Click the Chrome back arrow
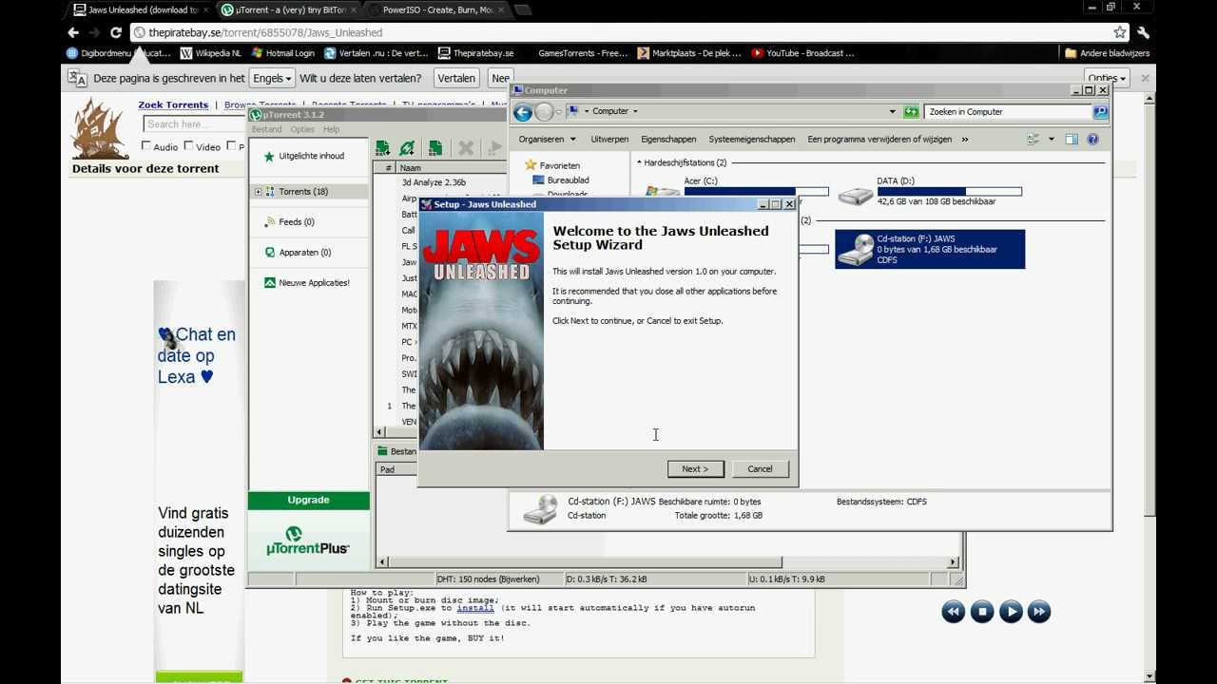The height and width of the screenshot is (684, 1217). click(73, 32)
